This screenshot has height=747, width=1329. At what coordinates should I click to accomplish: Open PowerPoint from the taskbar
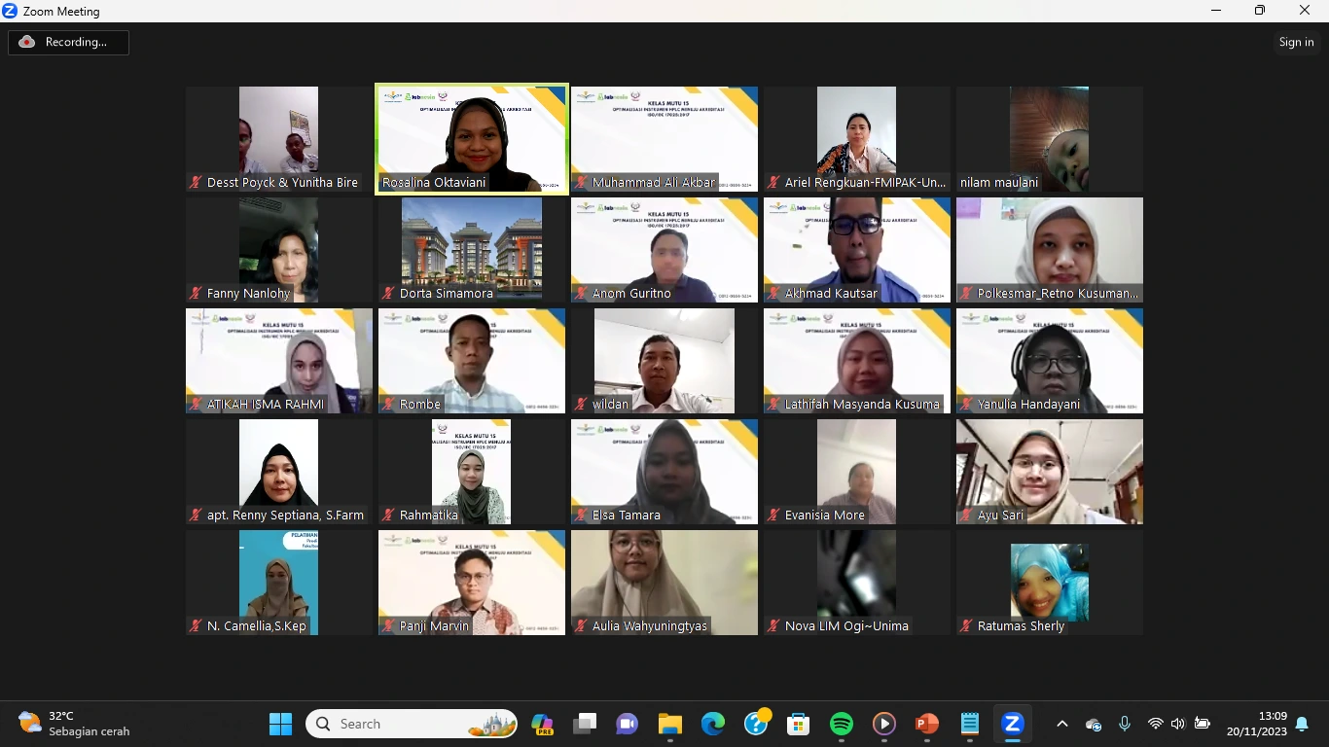coord(925,724)
